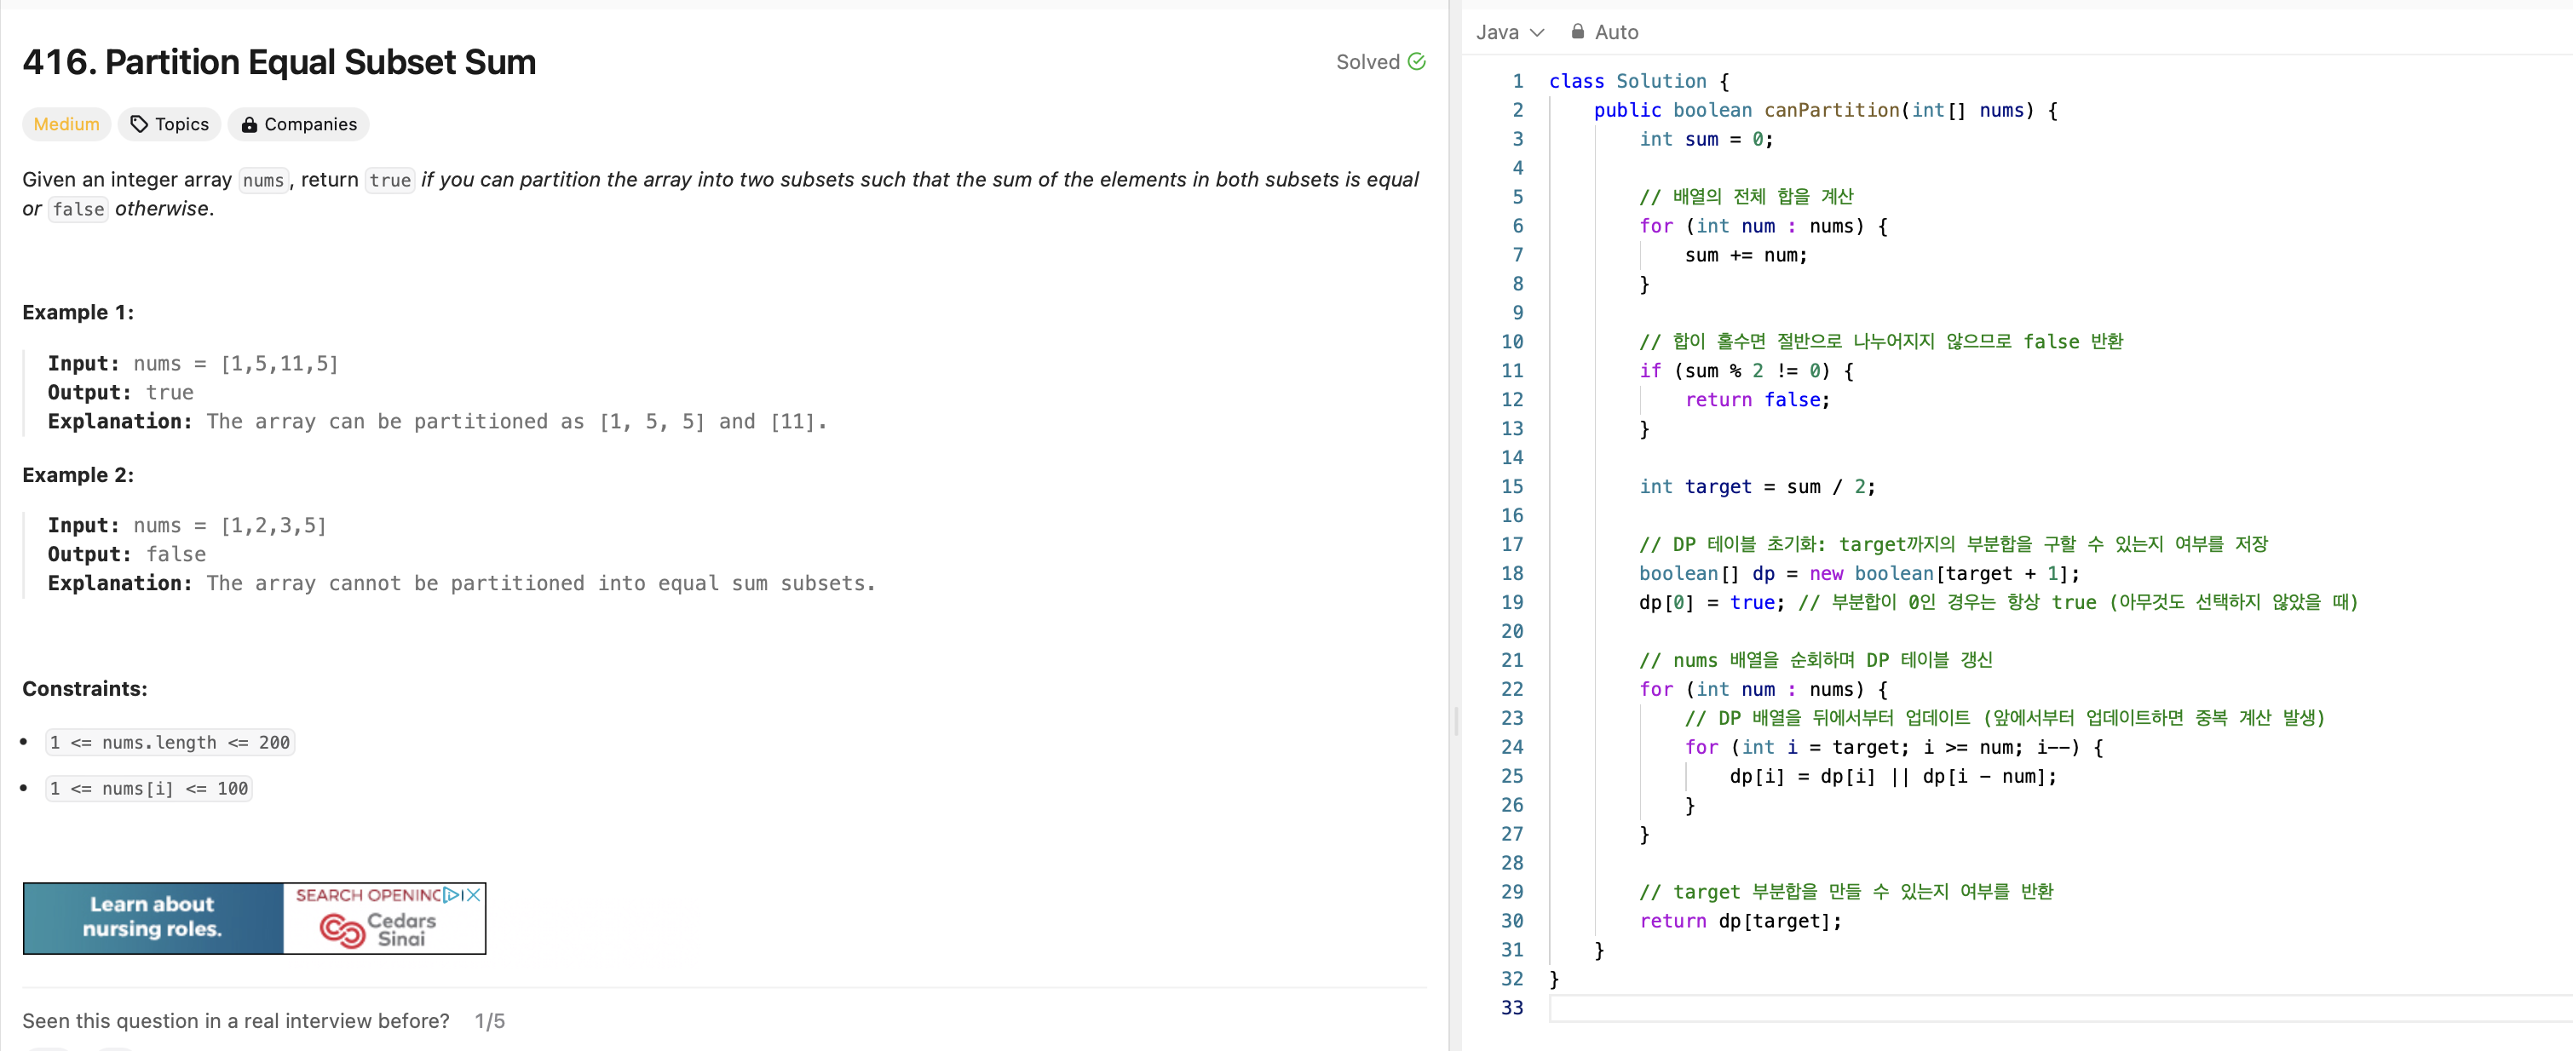Click the lock icon on Companies
Image resolution: width=2573 pixels, height=1051 pixels.
[x=249, y=124]
